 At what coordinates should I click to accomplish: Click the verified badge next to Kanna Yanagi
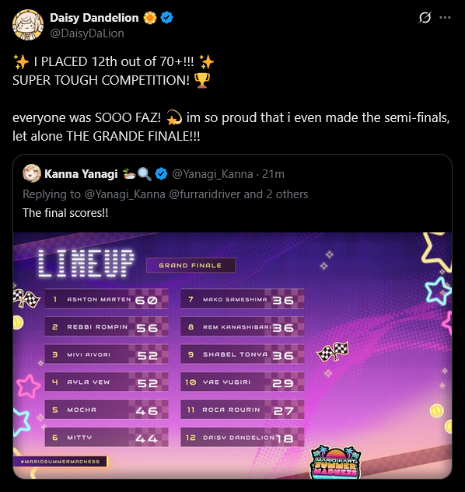(161, 174)
